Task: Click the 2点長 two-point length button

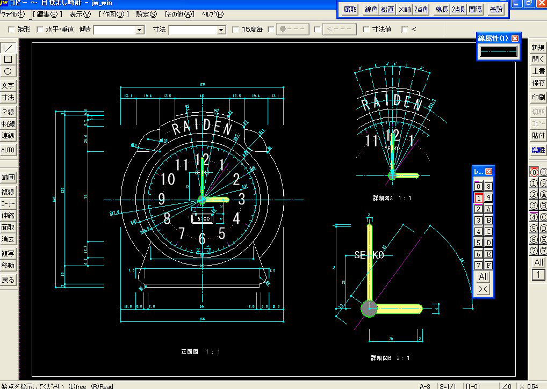Action: [x=458, y=10]
